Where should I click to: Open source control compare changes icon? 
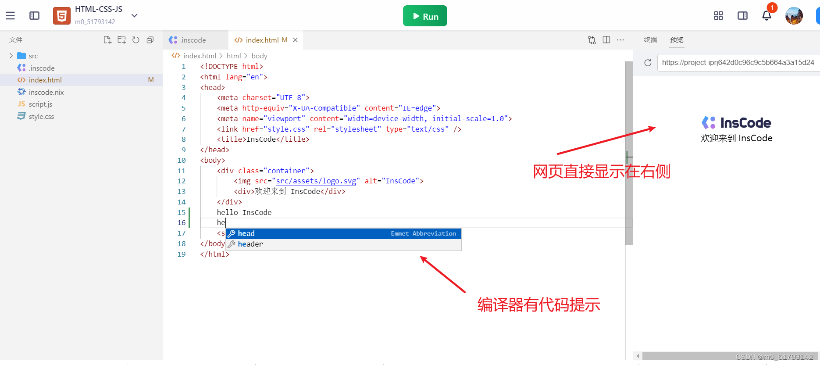click(x=592, y=40)
